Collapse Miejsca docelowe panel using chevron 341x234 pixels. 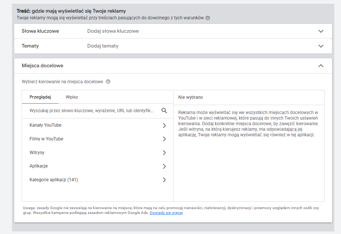pos(321,66)
